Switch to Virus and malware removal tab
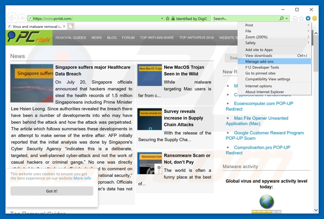Image resolution: width=324 pixels, height=219 pixels. coord(37,26)
